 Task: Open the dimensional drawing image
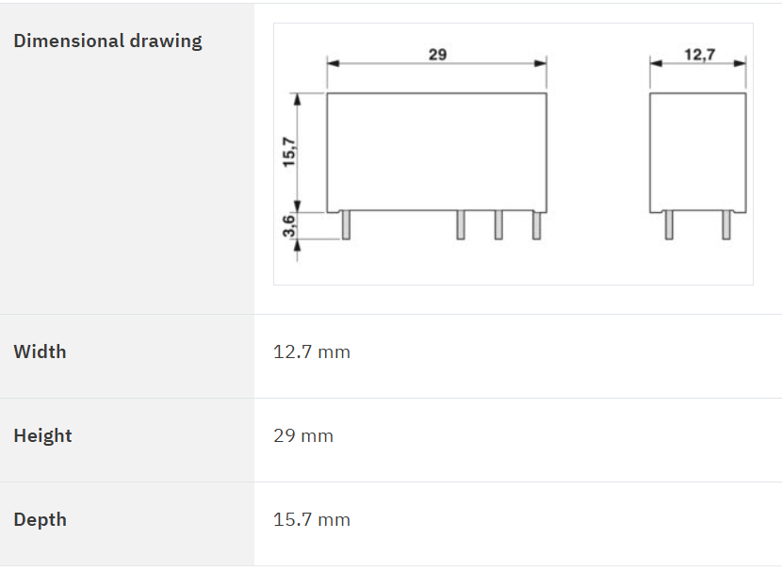tap(513, 155)
